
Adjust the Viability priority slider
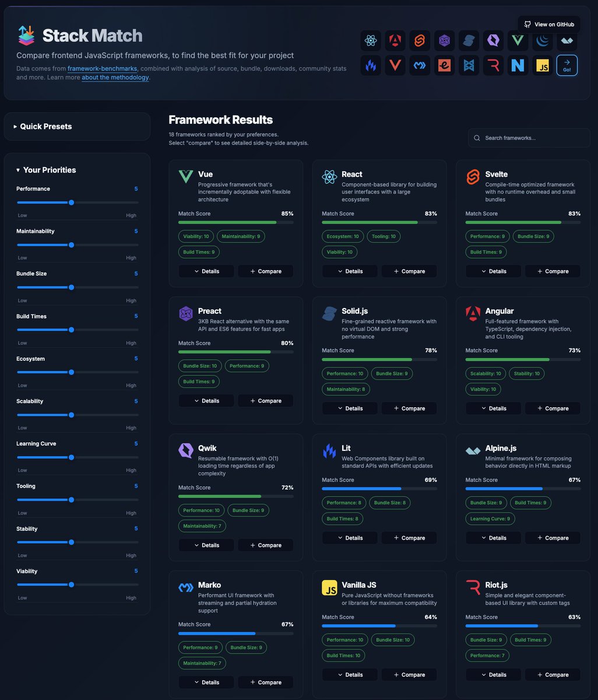click(x=78, y=584)
